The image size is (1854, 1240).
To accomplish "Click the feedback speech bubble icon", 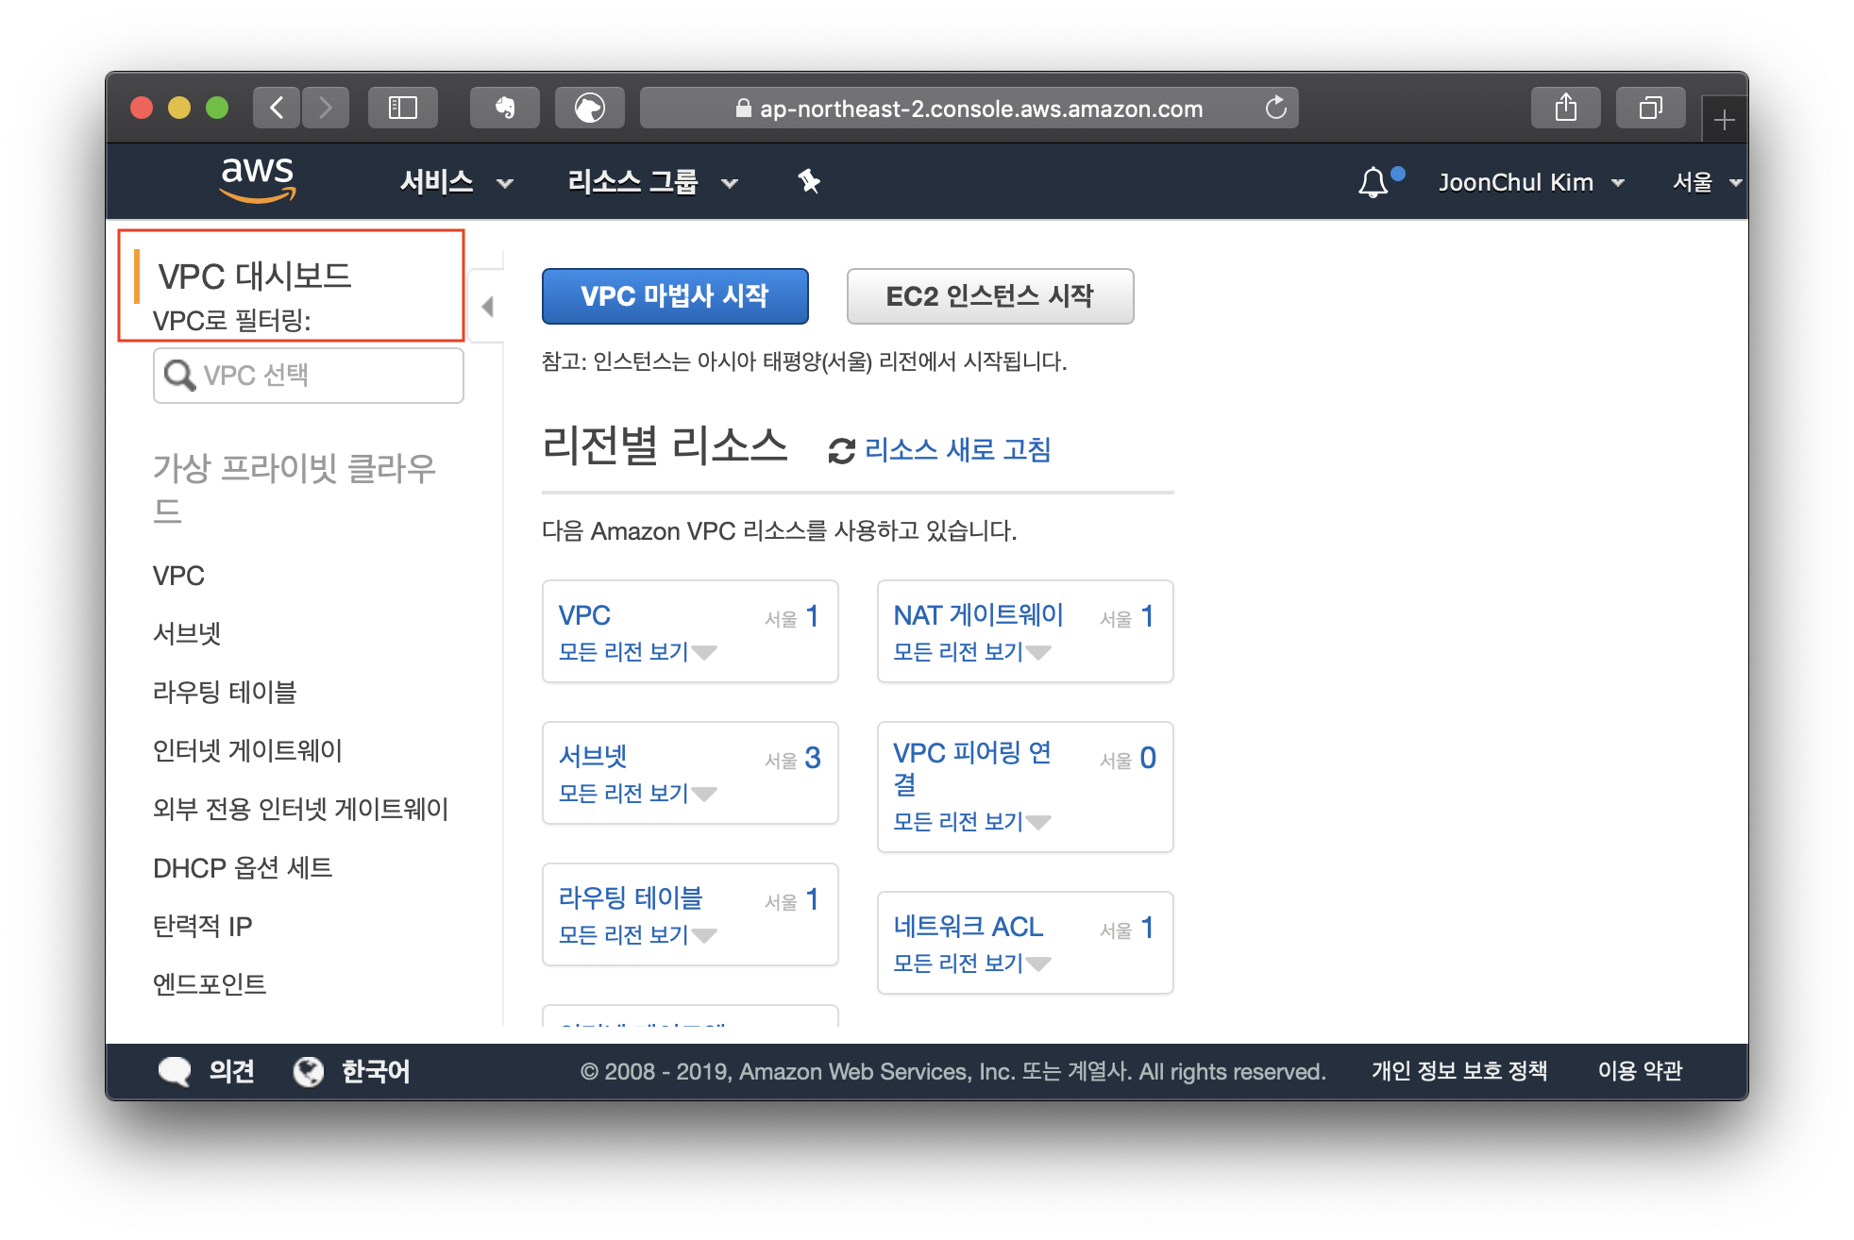I will pyautogui.click(x=175, y=1071).
